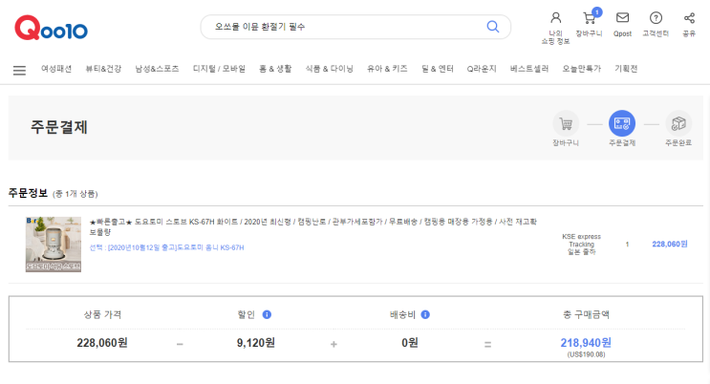Select 홈 & 생활 category menu
The width and height of the screenshot is (710, 384).
click(275, 69)
